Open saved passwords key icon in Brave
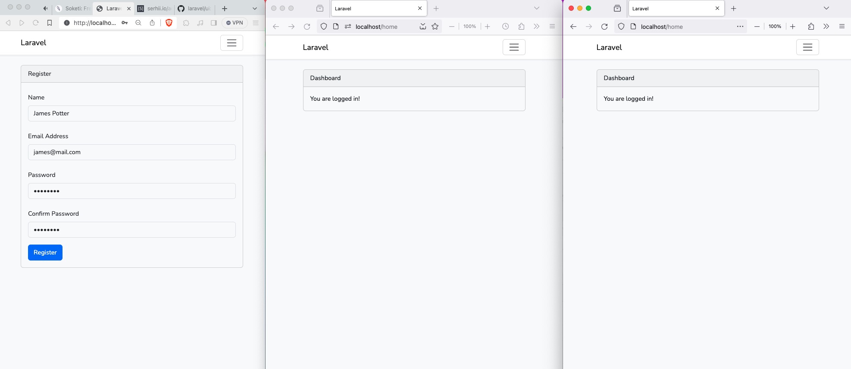851x369 pixels. [125, 23]
